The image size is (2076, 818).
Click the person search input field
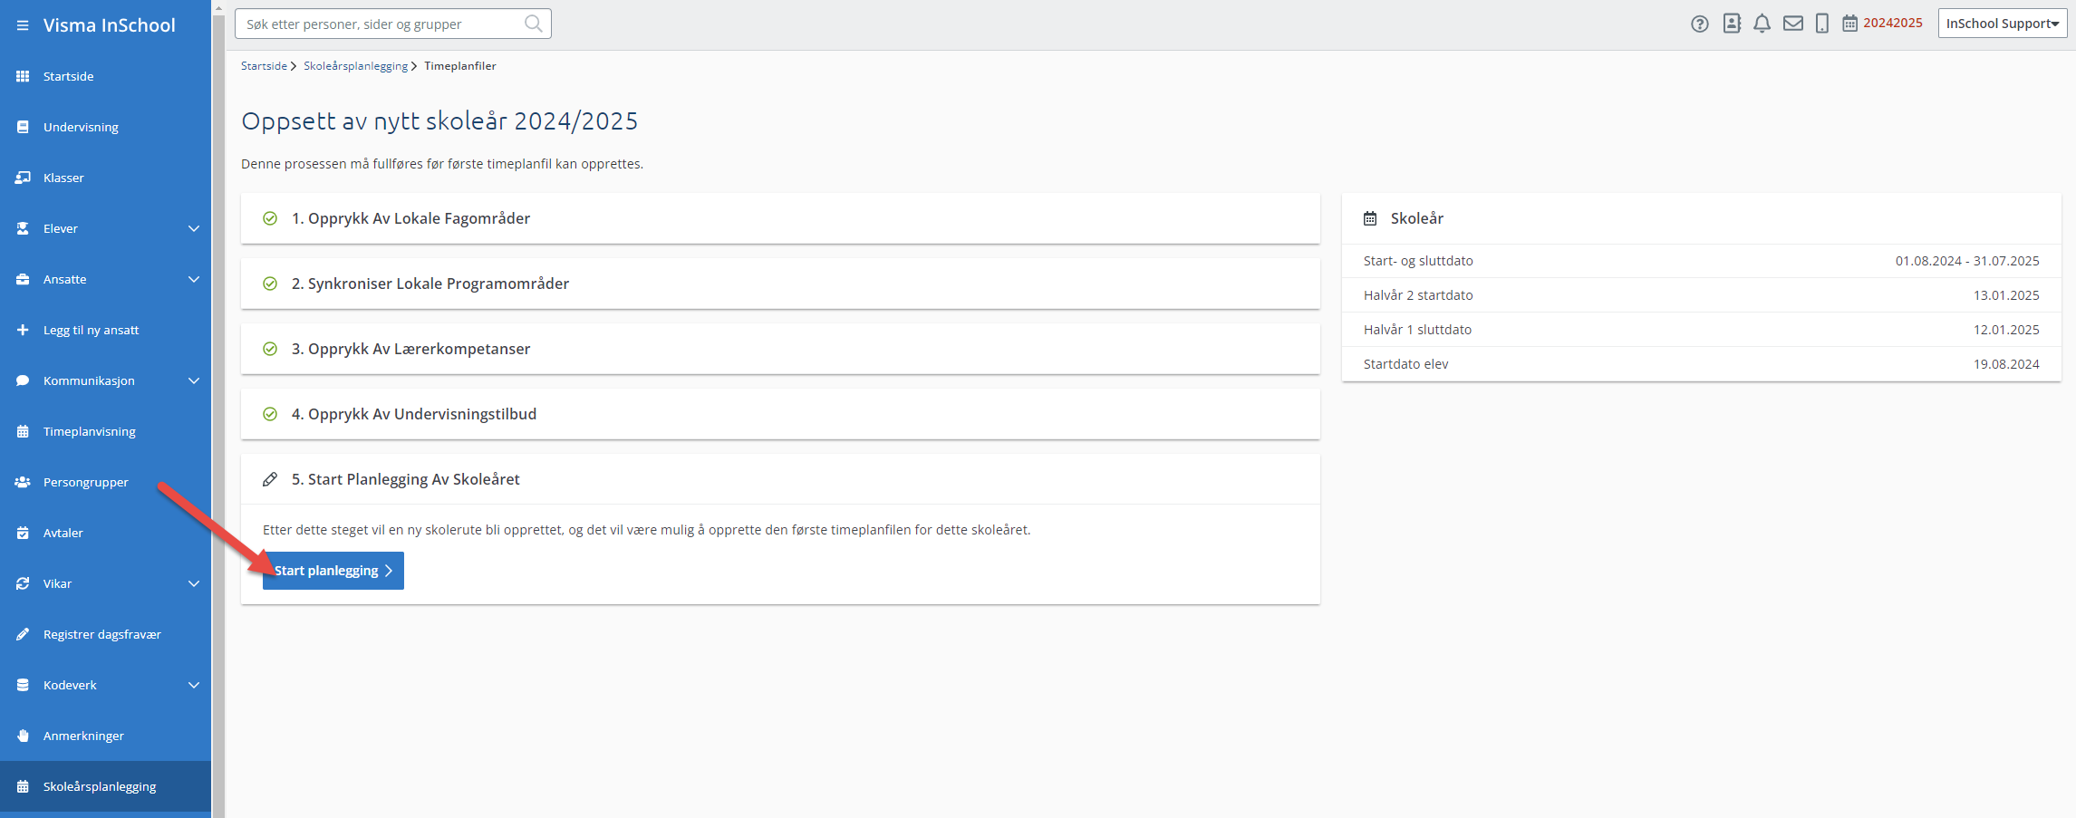393,24
